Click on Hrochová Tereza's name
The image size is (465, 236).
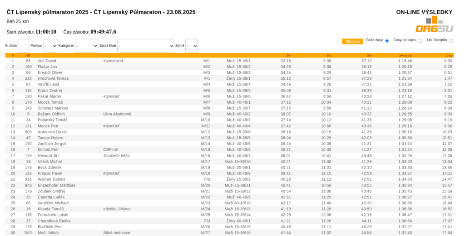coord(53,78)
